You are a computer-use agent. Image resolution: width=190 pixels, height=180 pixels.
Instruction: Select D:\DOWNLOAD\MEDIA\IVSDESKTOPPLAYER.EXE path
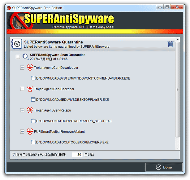tap(72, 100)
